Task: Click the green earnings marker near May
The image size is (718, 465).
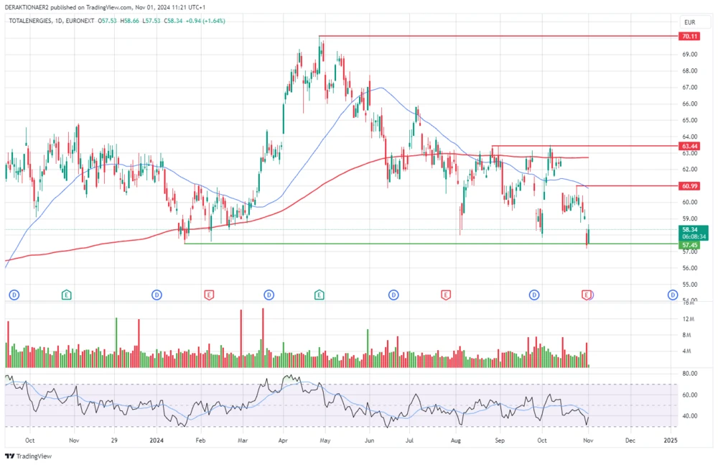Action: tap(319, 294)
